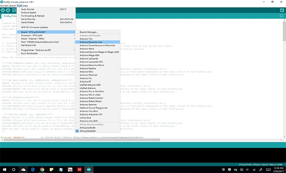Image resolution: width=286 pixels, height=173 pixels.
Task: Open OneDrive cloud icon in taskbar
Action: click(23, 169)
